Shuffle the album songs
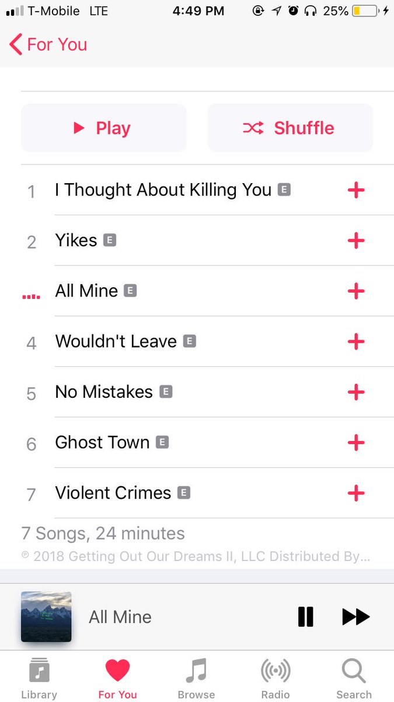This screenshot has width=394, height=702. coord(290,128)
